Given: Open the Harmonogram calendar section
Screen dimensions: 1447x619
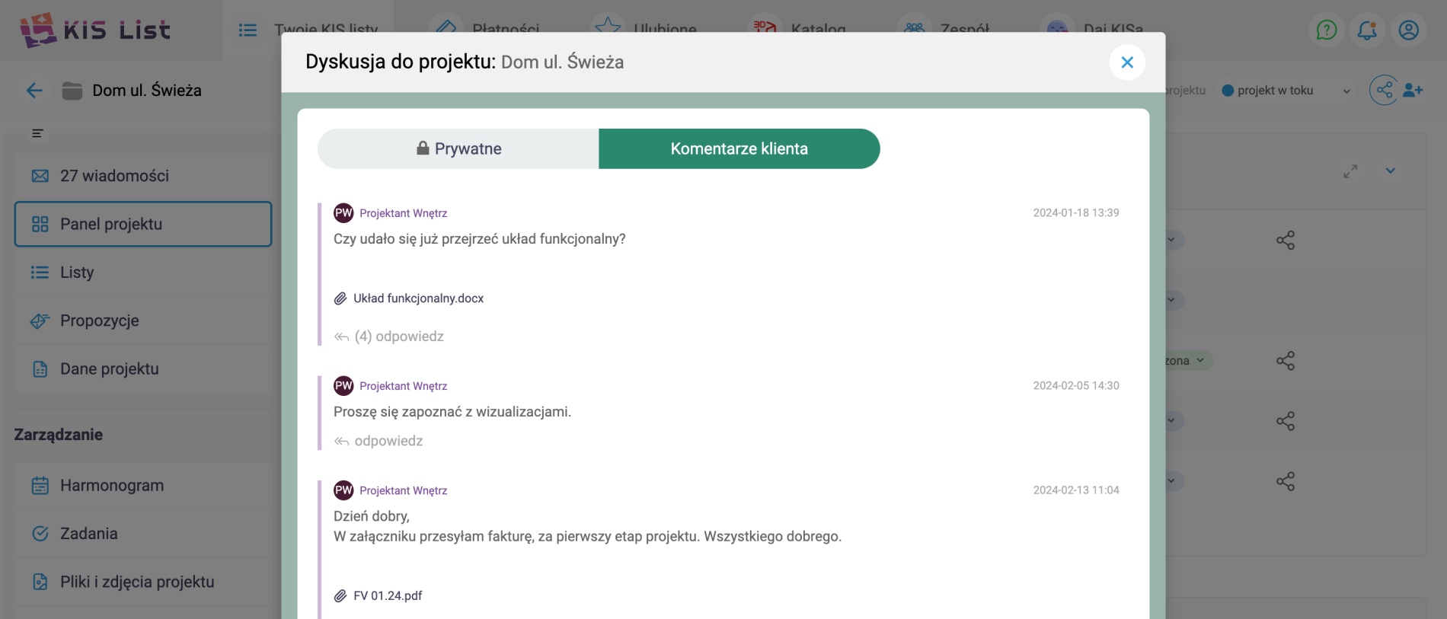Looking at the screenshot, I should tap(111, 485).
